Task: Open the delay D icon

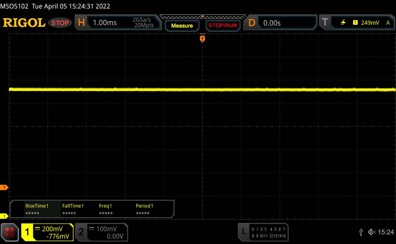Action: (251, 23)
